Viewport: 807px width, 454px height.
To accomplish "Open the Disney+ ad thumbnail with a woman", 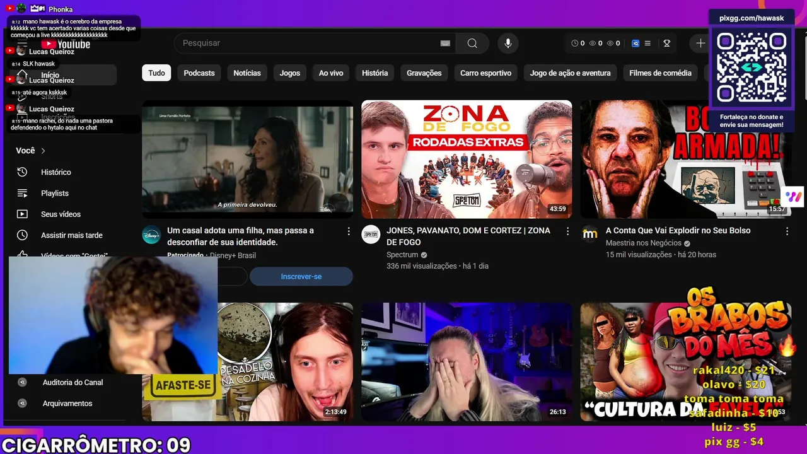I will click(247, 160).
